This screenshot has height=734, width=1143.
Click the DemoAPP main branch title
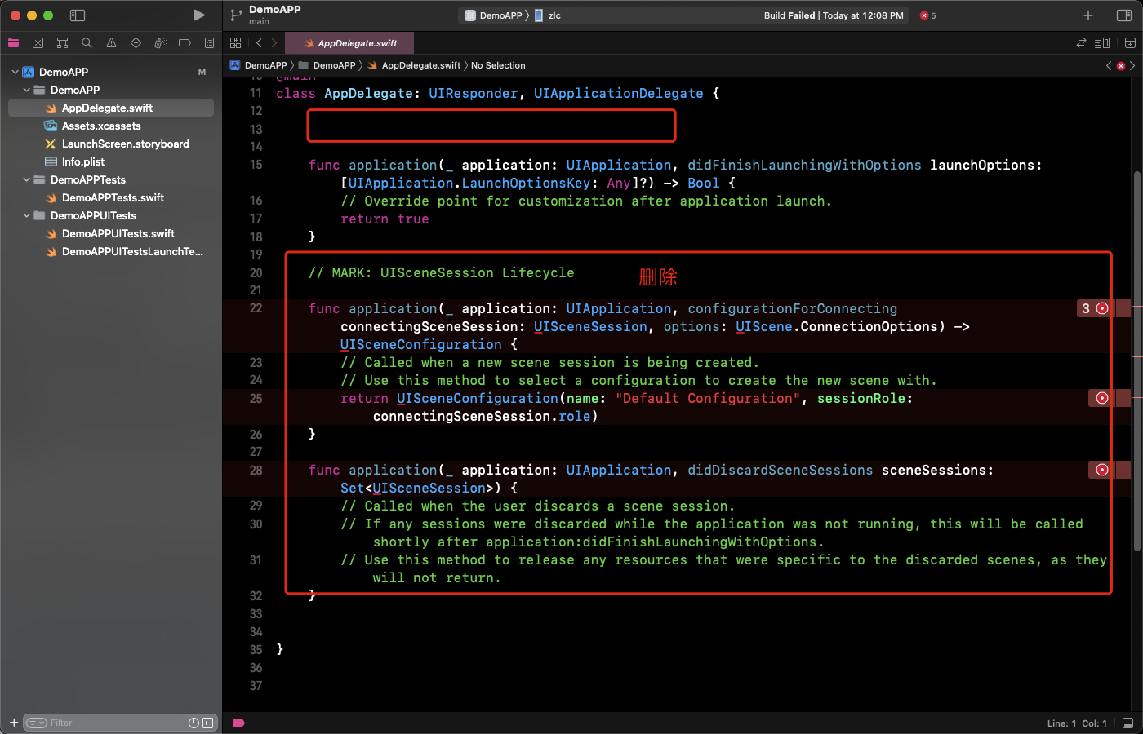(x=274, y=15)
